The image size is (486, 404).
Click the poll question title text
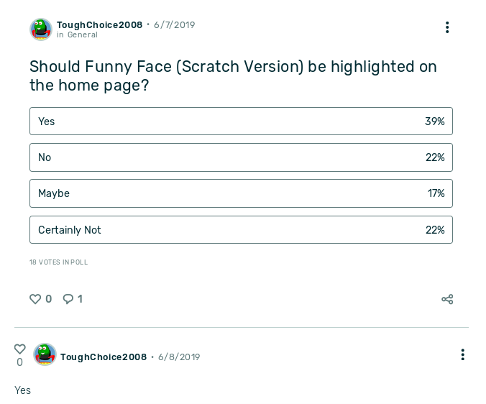233,75
